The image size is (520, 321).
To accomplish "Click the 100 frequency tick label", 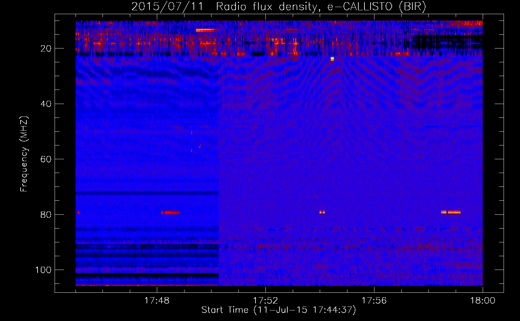I will coord(43,270).
